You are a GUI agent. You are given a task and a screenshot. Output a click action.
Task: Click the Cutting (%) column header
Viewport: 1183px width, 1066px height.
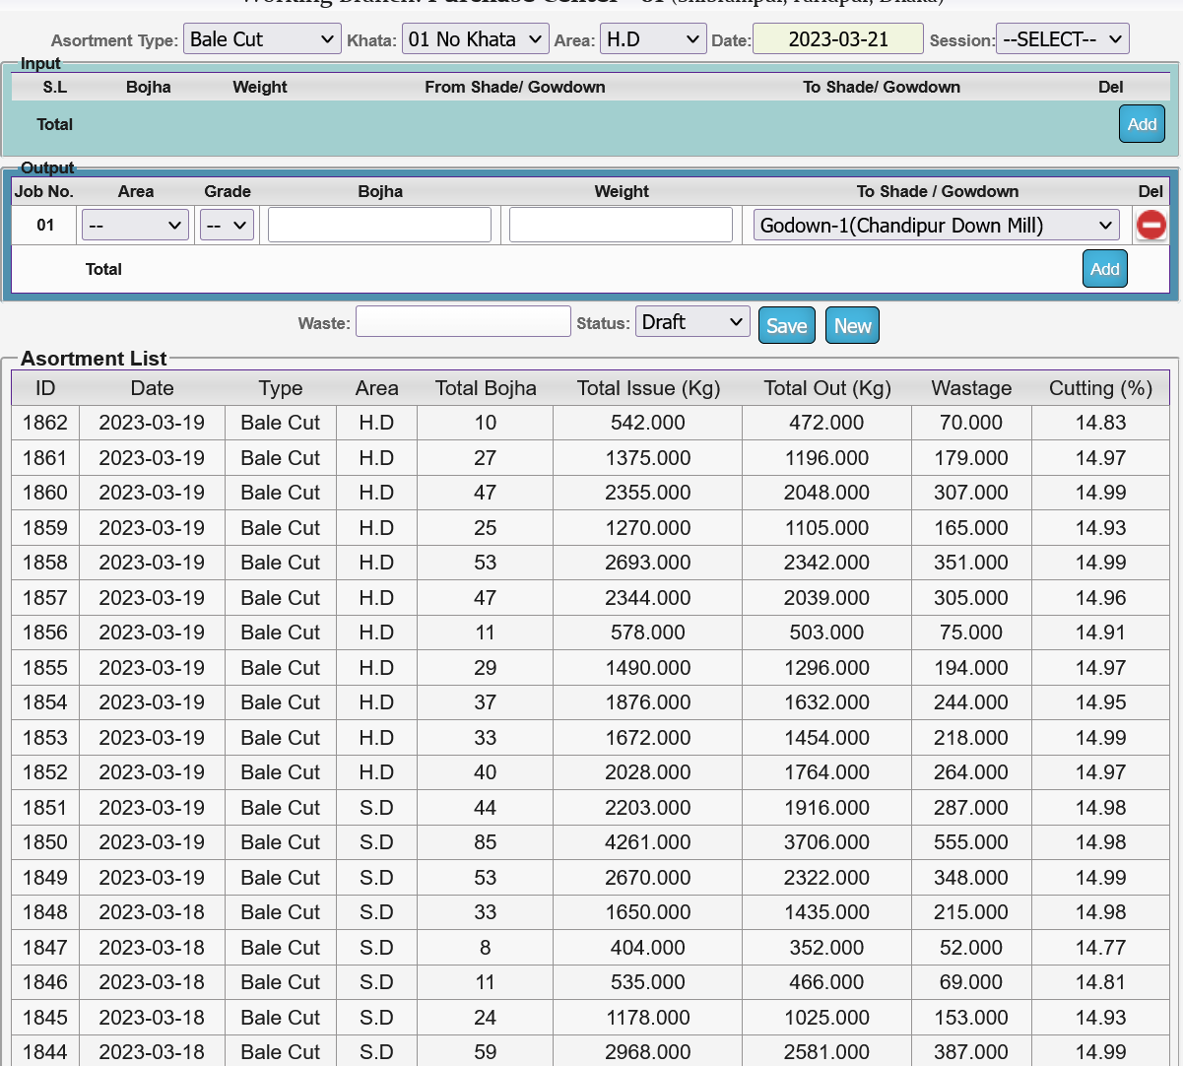click(1100, 388)
